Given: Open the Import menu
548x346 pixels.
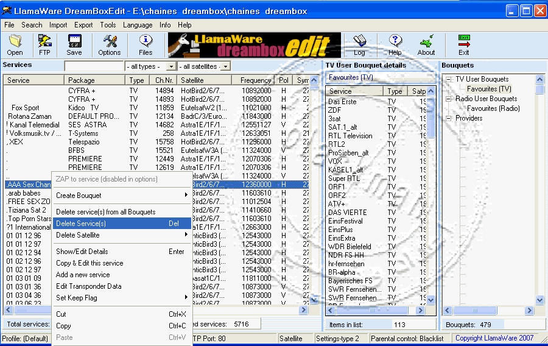Looking at the screenshot, I should point(58,25).
